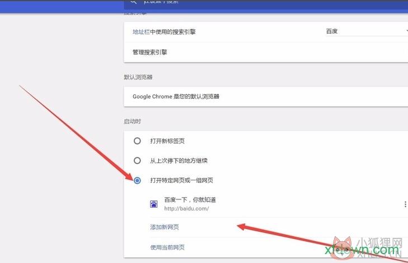The image size is (408, 263).
Task: Click the http://baidu.com/ URL text
Action: click(x=186, y=208)
